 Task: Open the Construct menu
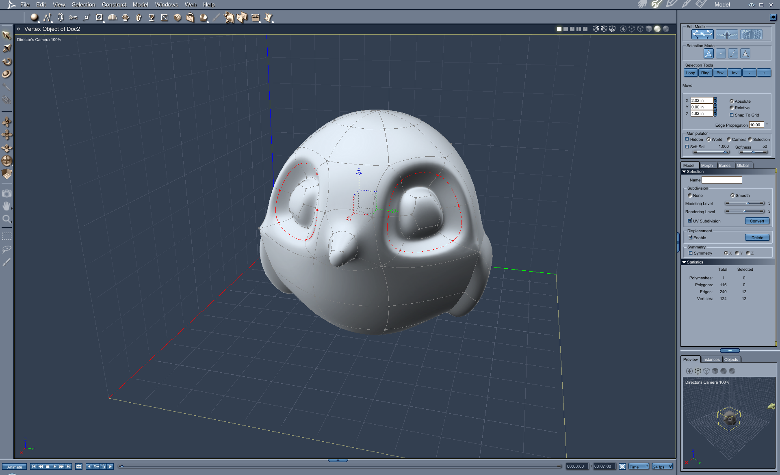click(x=114, y=4)
